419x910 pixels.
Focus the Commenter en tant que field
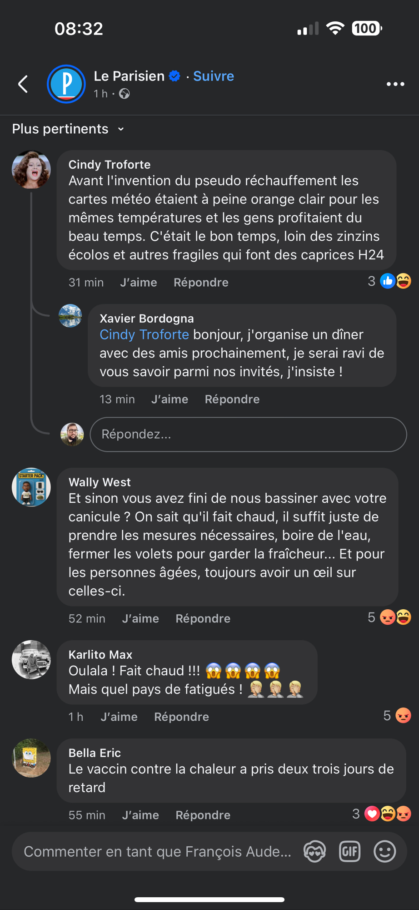tap(157, 852)
